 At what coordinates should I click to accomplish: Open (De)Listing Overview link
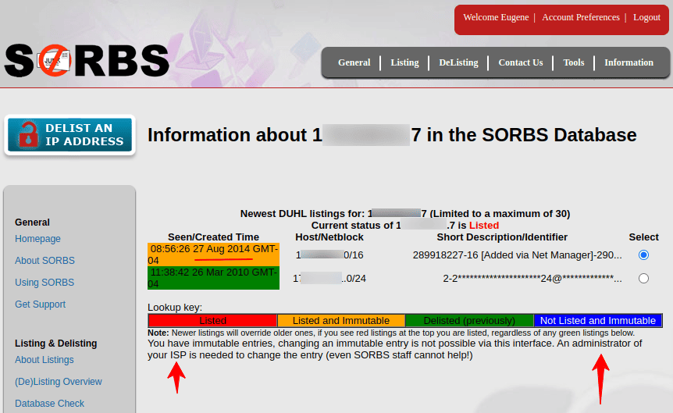pyautogui.click(x=59, y=382)
